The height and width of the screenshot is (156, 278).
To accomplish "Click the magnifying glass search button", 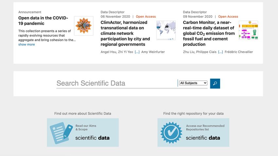I will click(215, 84).
